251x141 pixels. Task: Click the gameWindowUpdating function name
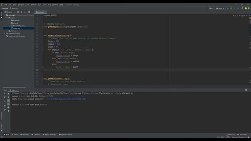pyautogui.click(x=57, y=79)
